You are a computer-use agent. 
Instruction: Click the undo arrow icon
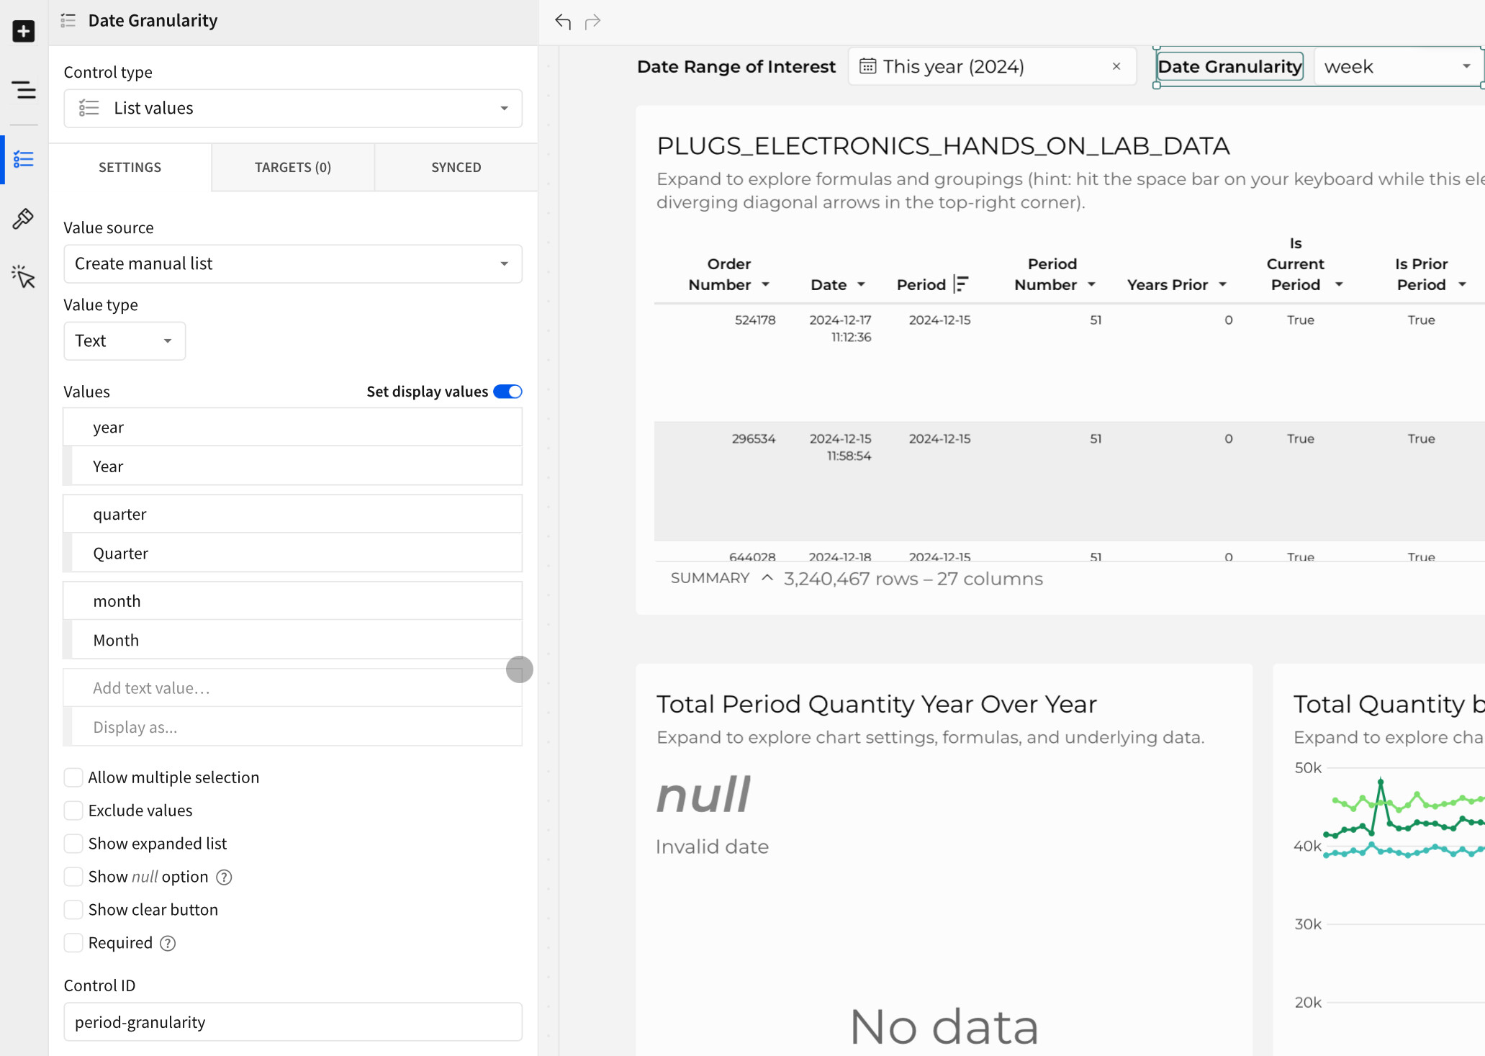tap(563, 22)
